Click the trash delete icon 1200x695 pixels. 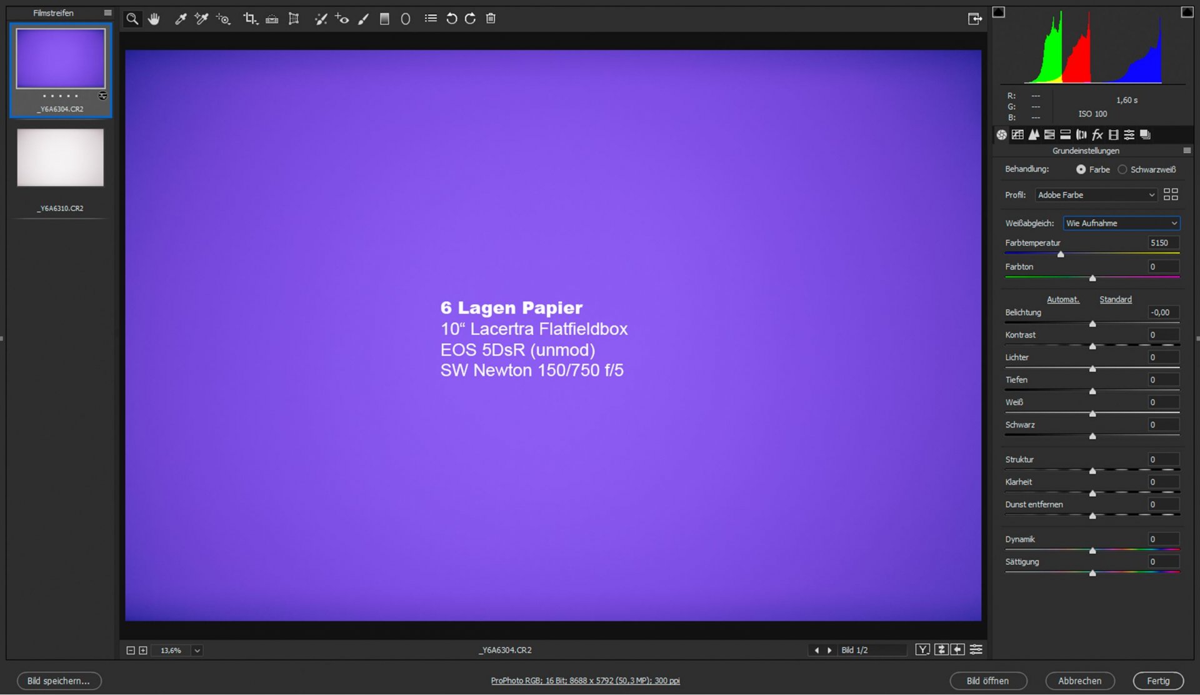coord(491,19)
